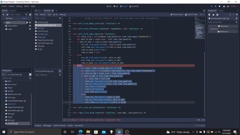The image size is (240, 135).
Task: Click the script editor vertical scrollbar
Action: [204, 84]
